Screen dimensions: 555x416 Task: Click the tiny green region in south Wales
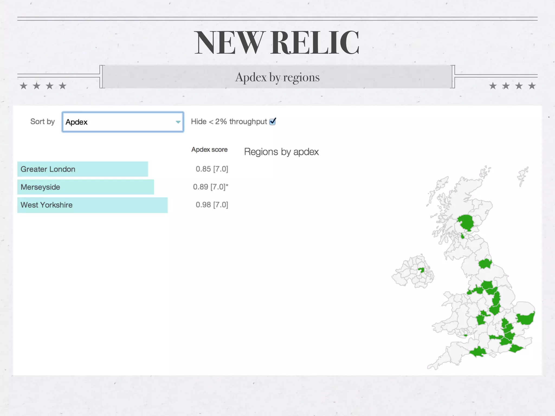pyautogui.click(x=465, y=335)
